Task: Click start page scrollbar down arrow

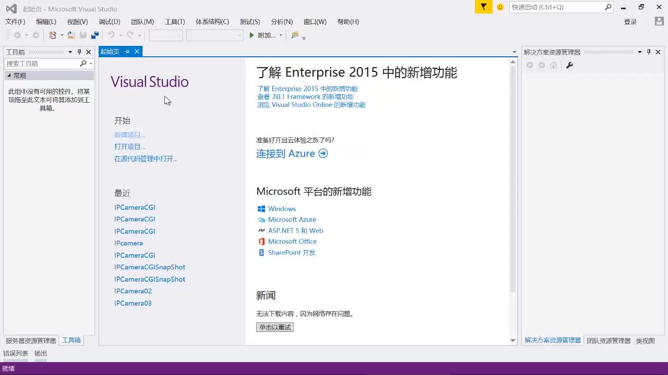Action: [x=512, y=340]
